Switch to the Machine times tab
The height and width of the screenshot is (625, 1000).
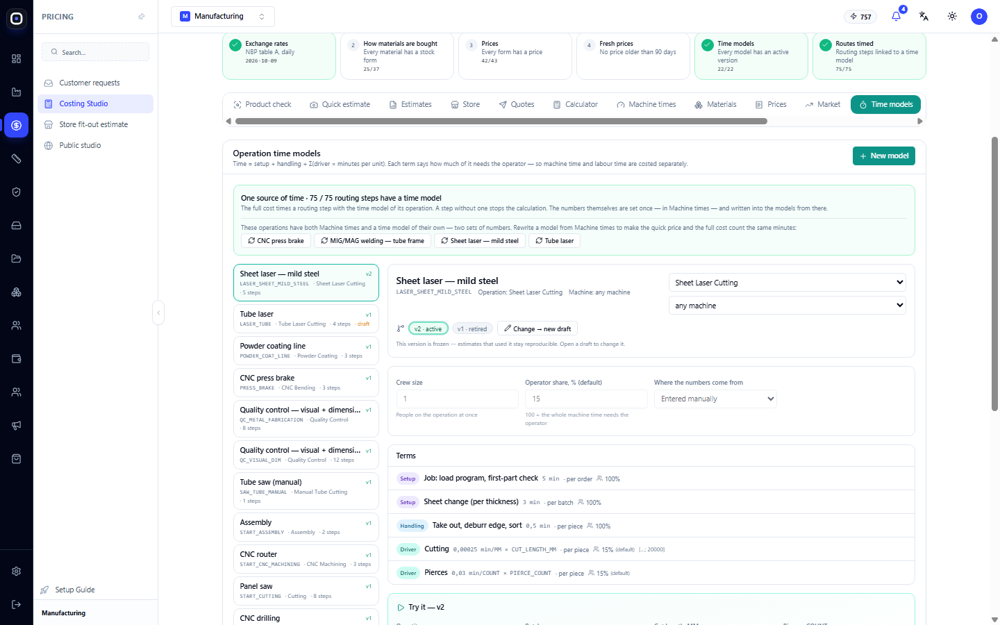coord(646,104)
